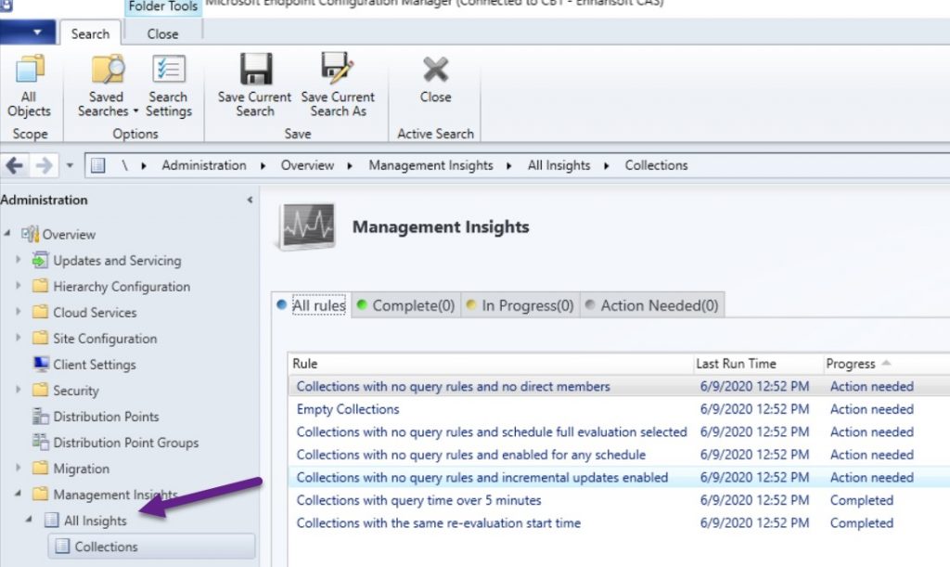This screenshot has width=950, height=567.
Task: Collapse the Management Insights folder
Action: click(18, 495)
